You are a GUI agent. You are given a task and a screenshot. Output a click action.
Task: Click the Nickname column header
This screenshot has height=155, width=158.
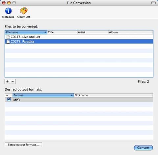point(113,95)
